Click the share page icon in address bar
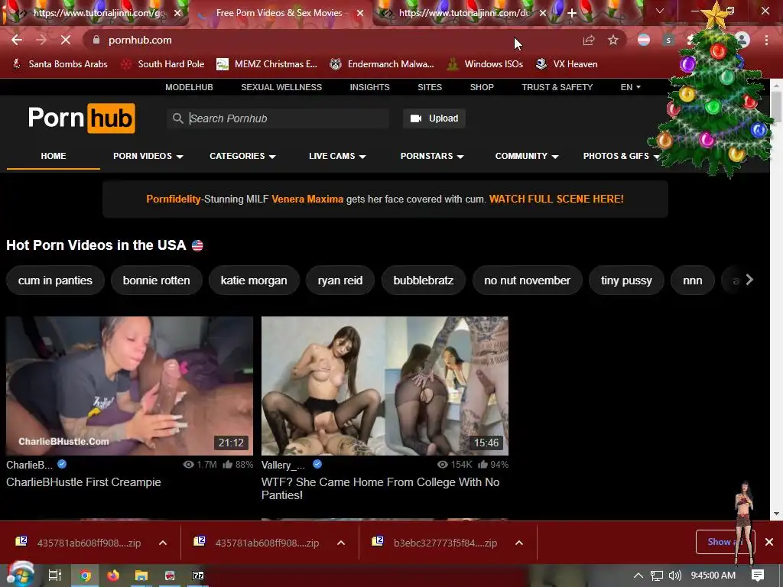The height and width of the screenshot is (587, 783). coord(589,40)
